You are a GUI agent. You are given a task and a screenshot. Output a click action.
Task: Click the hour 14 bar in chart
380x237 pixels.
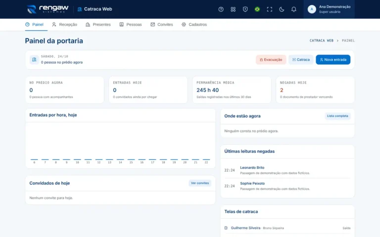[120, 159]
